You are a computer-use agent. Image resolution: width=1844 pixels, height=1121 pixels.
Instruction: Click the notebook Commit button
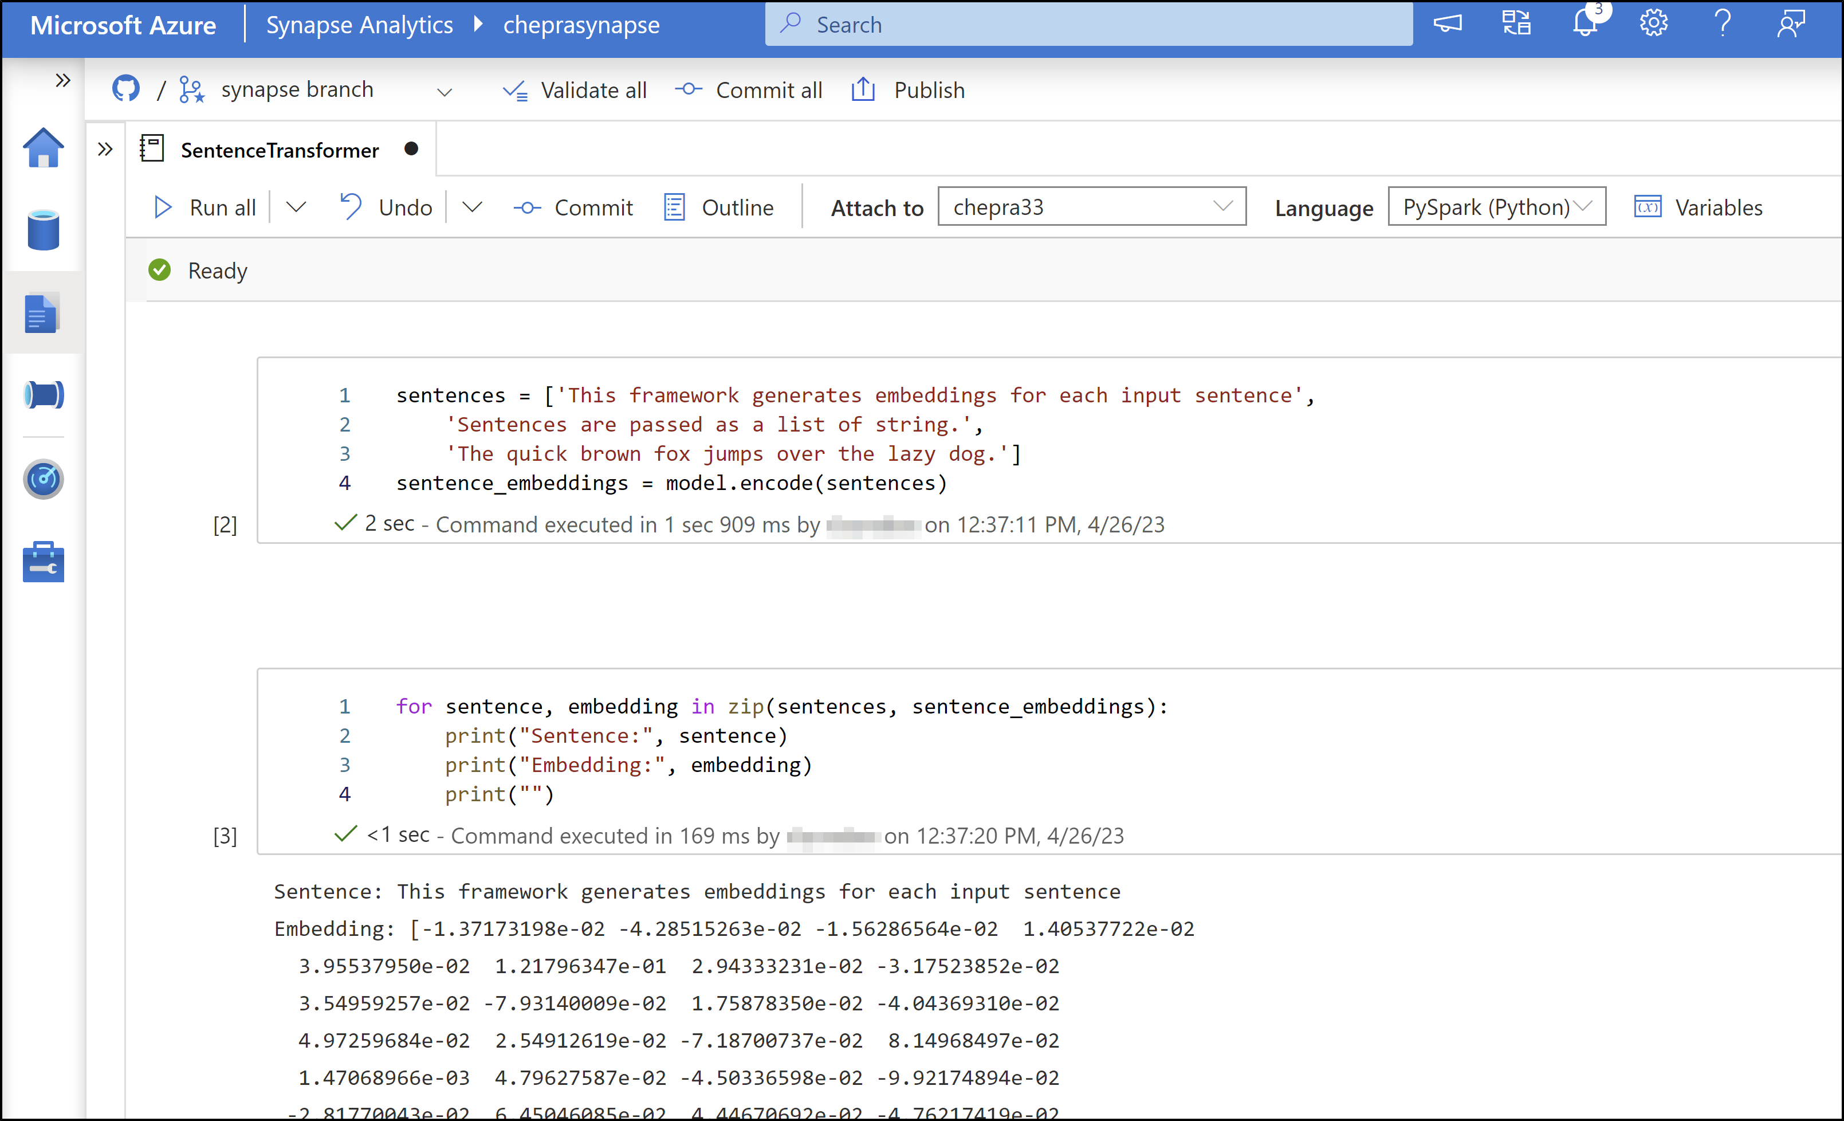(x=573, y=207)
